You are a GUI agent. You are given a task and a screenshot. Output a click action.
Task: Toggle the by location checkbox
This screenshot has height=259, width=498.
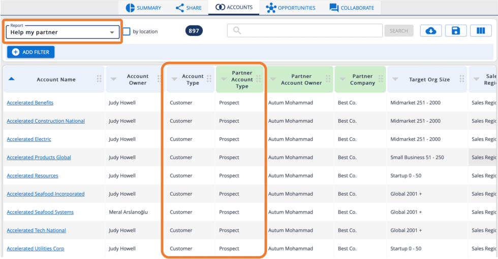click(127, 31)
